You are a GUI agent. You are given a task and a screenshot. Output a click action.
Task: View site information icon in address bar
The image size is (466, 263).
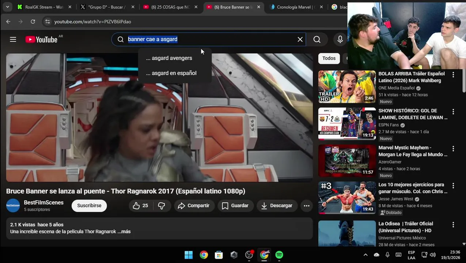click(x=48, y=22)
